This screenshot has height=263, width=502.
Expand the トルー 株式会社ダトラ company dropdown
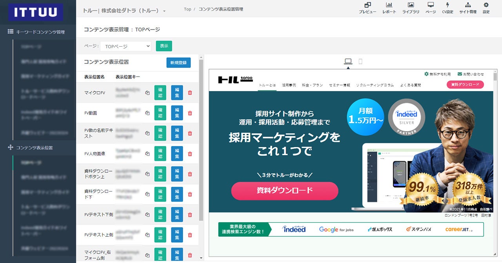click(x=124, y=11)
